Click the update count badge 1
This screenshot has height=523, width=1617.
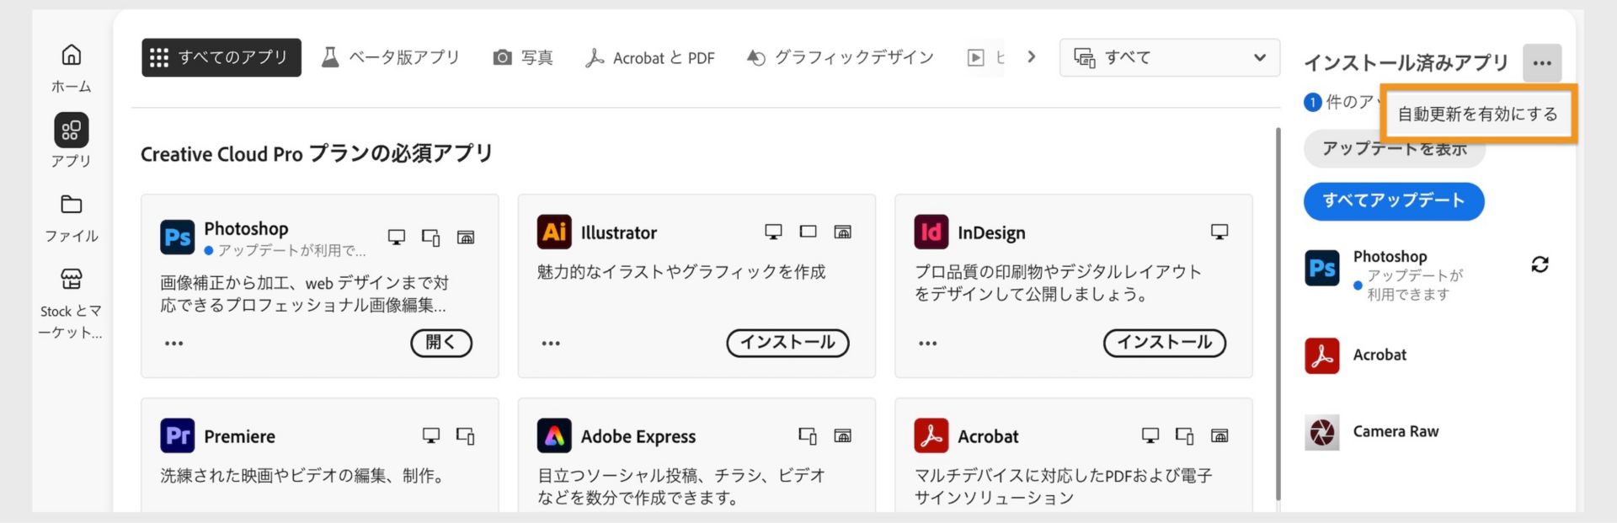pyautogui.click(x=1313, y=103)
